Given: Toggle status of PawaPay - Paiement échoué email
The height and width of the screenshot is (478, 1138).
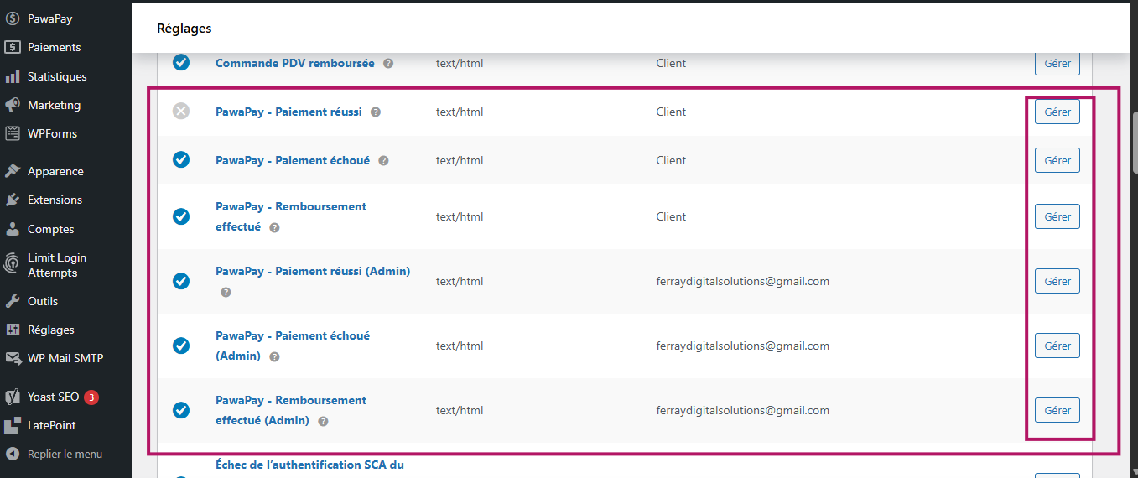Looking at the screenshot, I should (x=181, y=159).
